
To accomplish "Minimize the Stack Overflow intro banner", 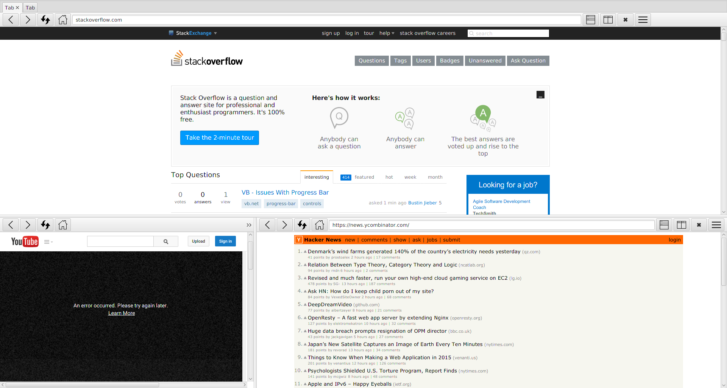I will (540, 95).
